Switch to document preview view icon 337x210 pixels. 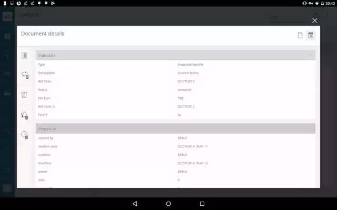[x=300, y=35]
